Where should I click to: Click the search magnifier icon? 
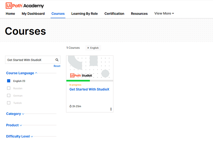tap(57, 60)
